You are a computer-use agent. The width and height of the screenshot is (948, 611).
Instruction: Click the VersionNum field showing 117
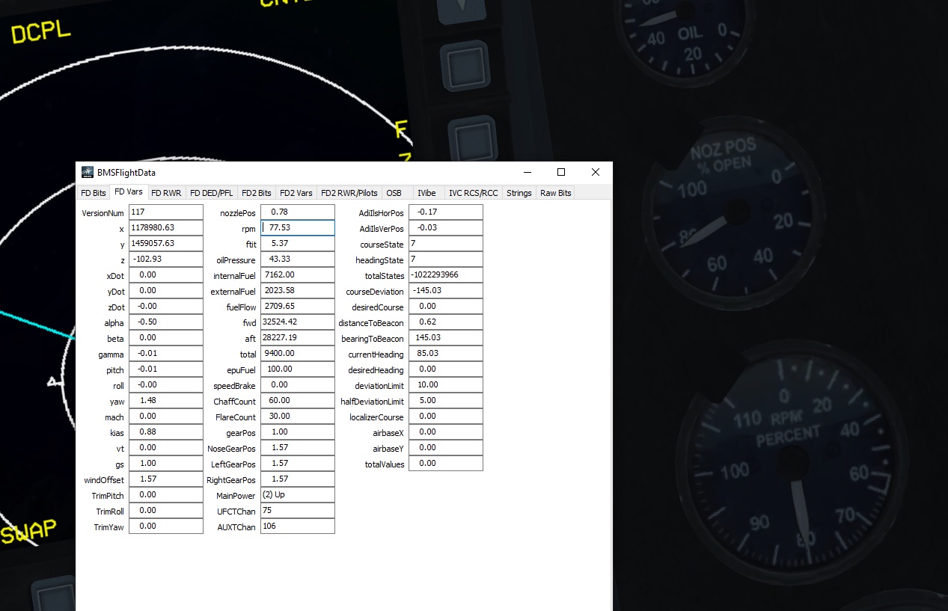pos(166,212)
